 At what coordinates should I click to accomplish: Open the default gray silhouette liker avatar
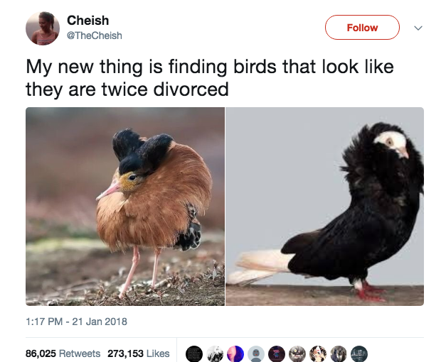pos(256,354)
